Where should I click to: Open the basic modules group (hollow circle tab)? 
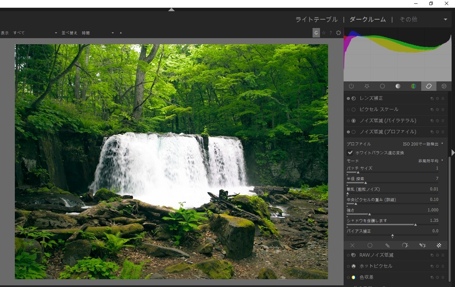coord(382,86)
